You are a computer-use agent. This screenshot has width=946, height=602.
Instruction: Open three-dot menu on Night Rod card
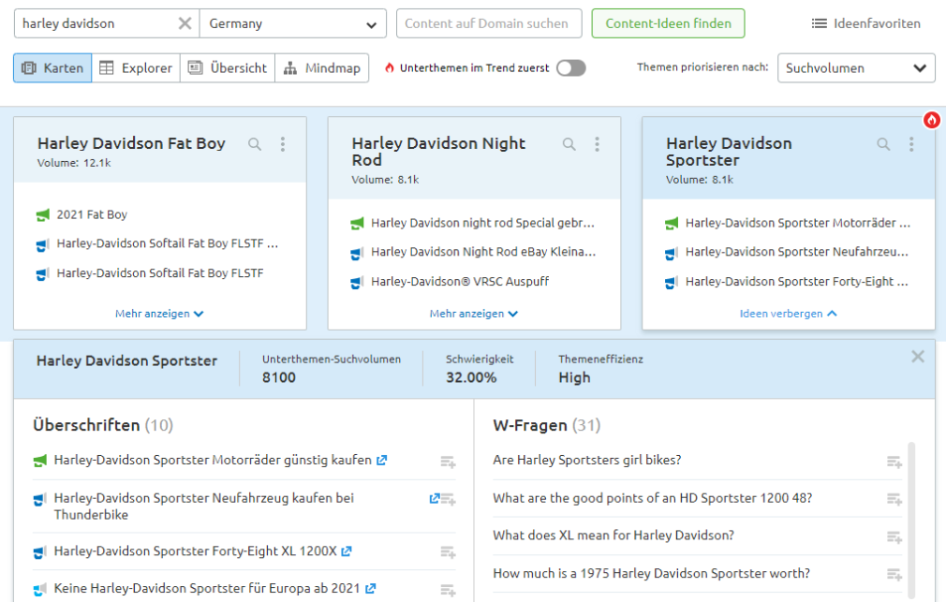pos(598,144)
